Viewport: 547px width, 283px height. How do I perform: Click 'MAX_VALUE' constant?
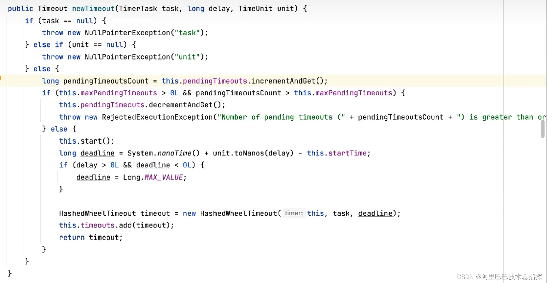(x=164, y=177)
